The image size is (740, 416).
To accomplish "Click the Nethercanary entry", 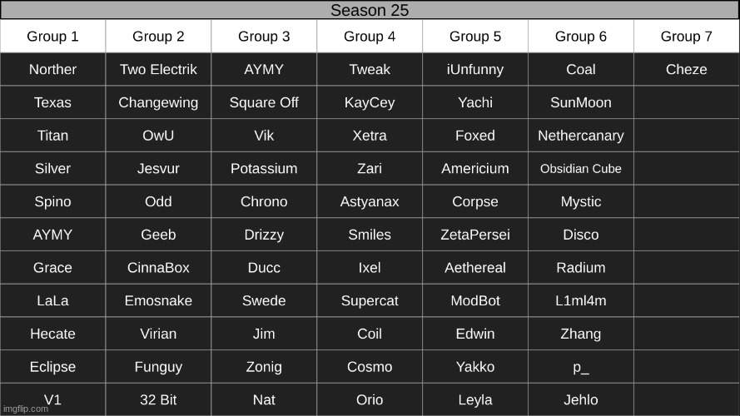I will (x=581, y=136).
